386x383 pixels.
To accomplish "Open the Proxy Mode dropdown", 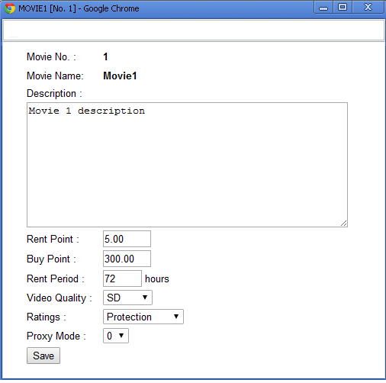I will pyautogui.click(x=116, y=336).
